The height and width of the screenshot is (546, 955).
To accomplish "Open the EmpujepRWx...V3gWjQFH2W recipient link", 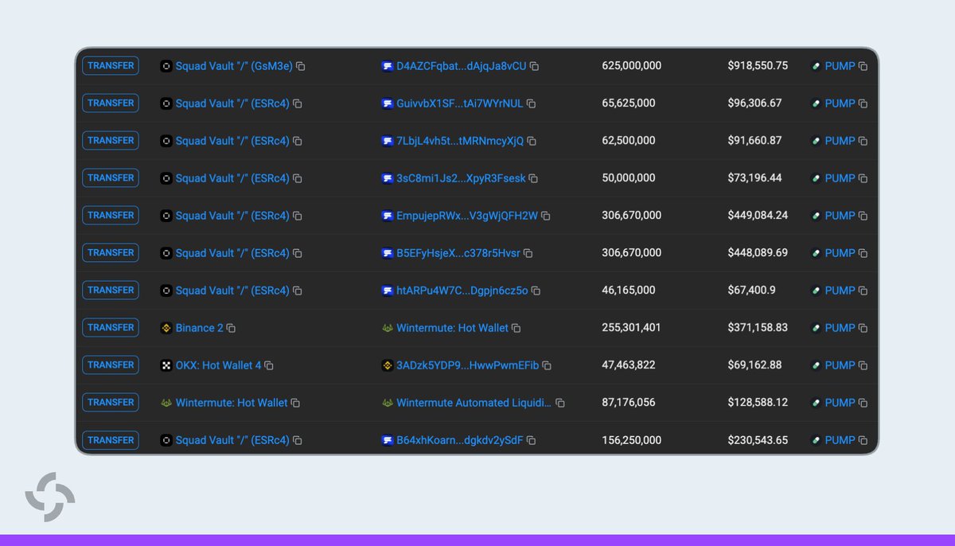I will point(467,216).
